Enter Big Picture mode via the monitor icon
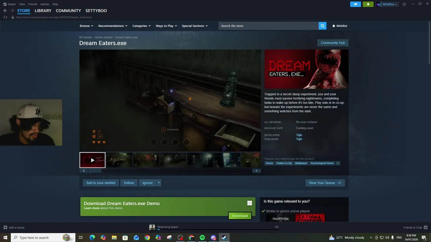This screenshot has height=242, width=431. point(404,4)
